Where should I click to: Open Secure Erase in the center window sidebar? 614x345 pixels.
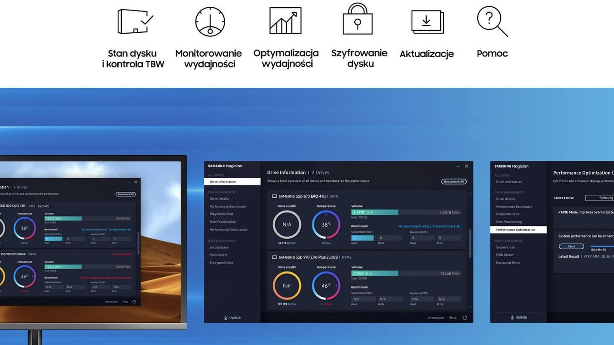coord(219,247)
